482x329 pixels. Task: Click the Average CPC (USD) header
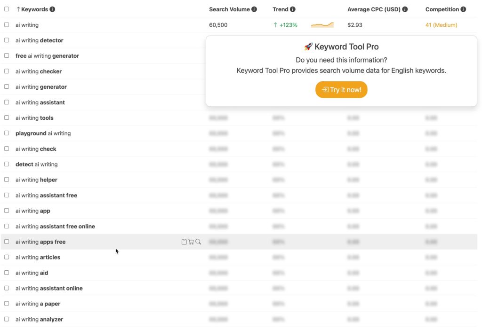tap(374, 9)
